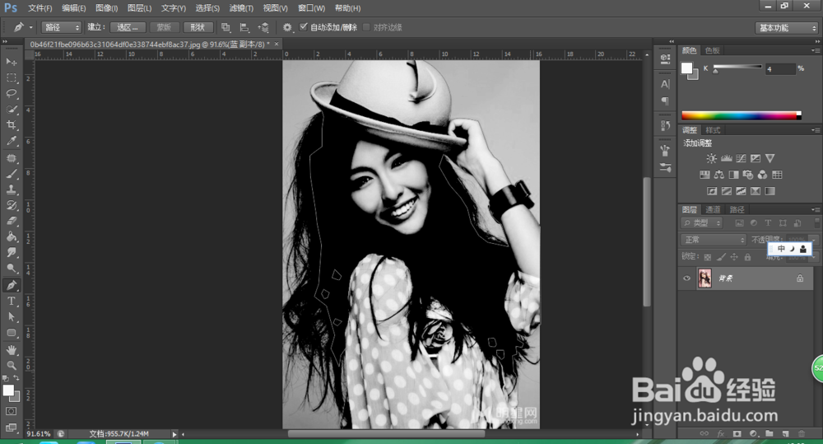The image size is (823, 444).
Task: Switch to the 通道 tab
Action: point(713,209)
